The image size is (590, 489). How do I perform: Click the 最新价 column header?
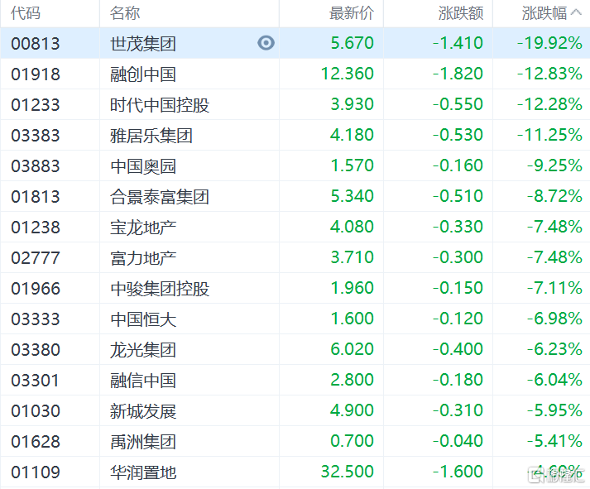pos(352,13)
